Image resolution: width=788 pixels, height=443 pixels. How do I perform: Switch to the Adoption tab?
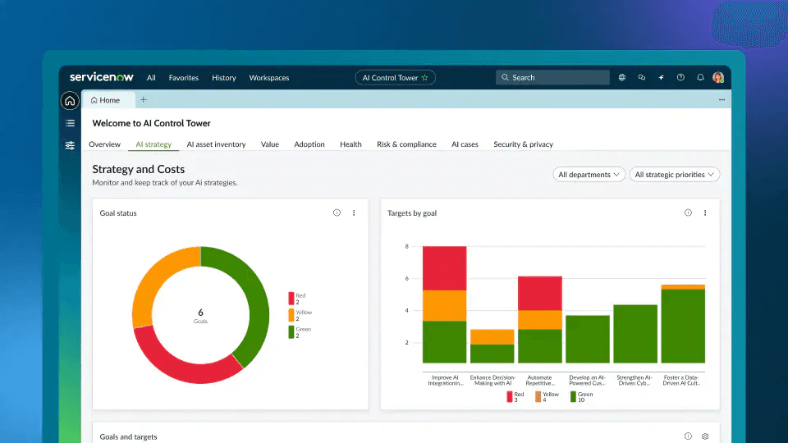309,144
